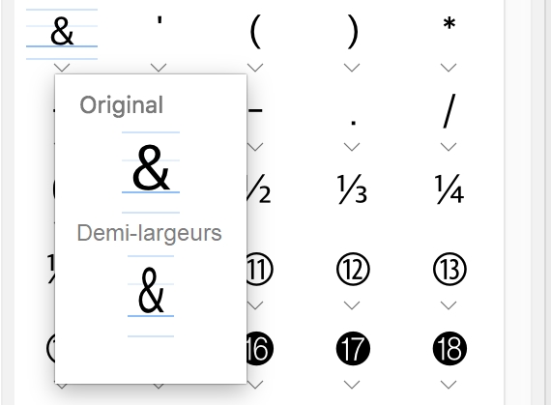
Task: Open alternates chevron below circled 13
Action: [449, 305]
